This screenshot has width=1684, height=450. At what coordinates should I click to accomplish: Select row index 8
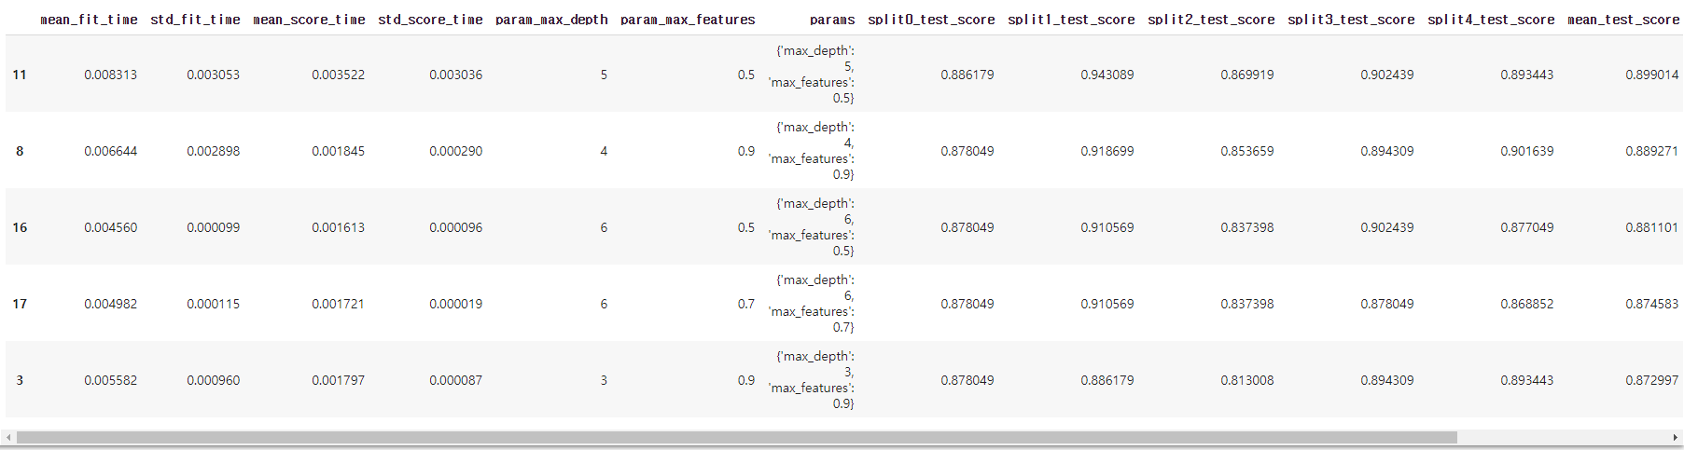[x=20, y=151]
